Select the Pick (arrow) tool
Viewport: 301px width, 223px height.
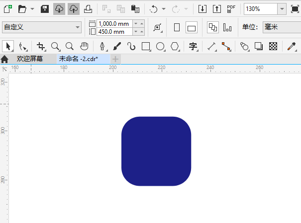click(8, 47)
